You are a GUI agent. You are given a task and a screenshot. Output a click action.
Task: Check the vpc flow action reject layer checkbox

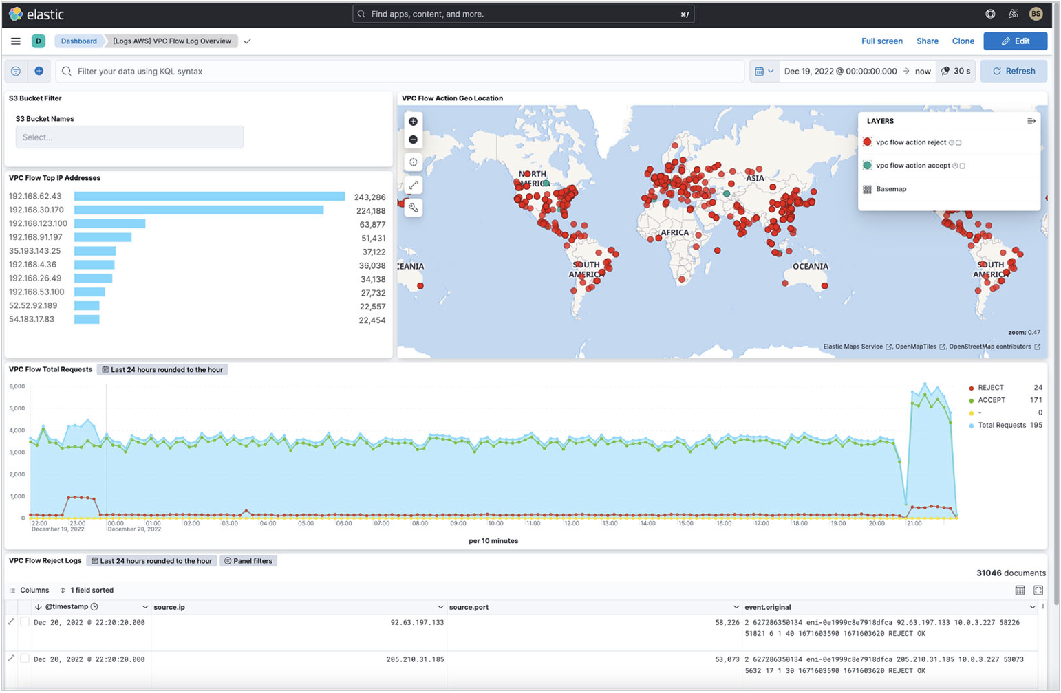coord(958,142)
